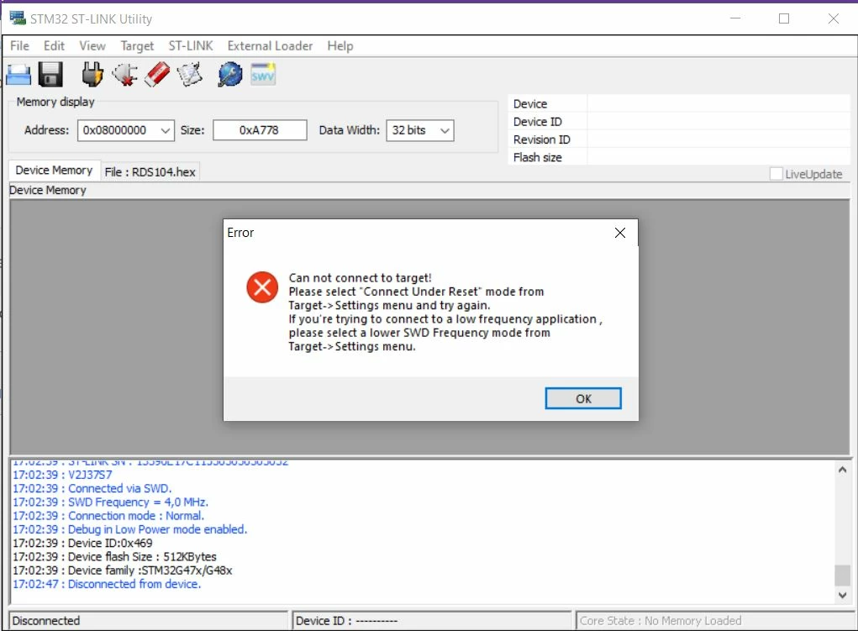Switch to the File : RDS104.hex tab
Viewport: 858px width, 631px height.
150,172
